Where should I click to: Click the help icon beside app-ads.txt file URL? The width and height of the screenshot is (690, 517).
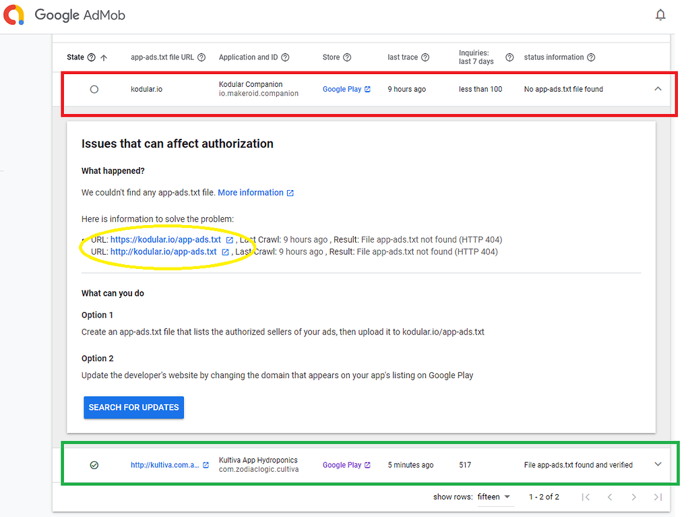[201, 57]
